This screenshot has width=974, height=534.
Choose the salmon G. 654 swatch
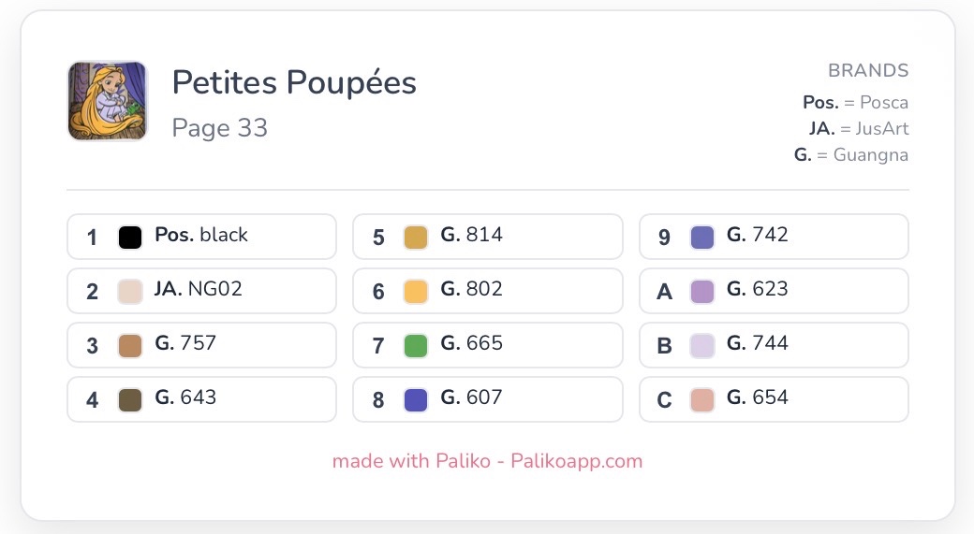701,399
